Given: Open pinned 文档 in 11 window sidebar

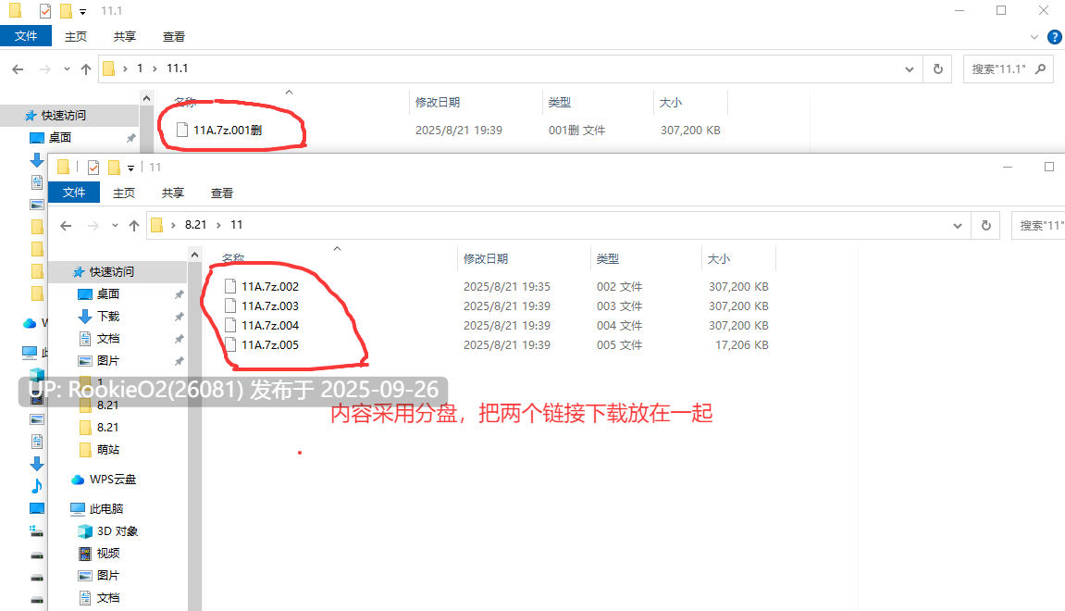Looking at the screenshot, I should pos(108,339).
